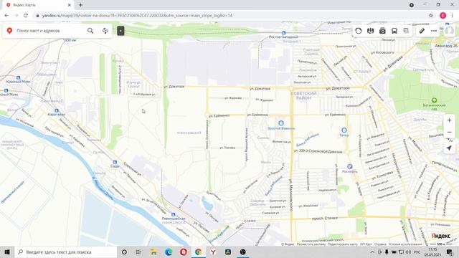Open the route builder icon next to search
The width and height of the screenshot is (459, 258).
(105, 31)
